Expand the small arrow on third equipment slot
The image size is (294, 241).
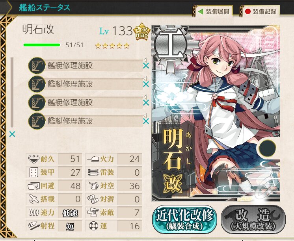click(145, 97)
